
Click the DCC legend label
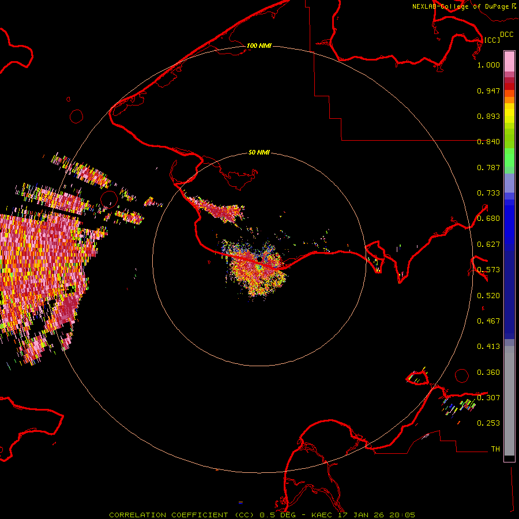click(506, 35)
